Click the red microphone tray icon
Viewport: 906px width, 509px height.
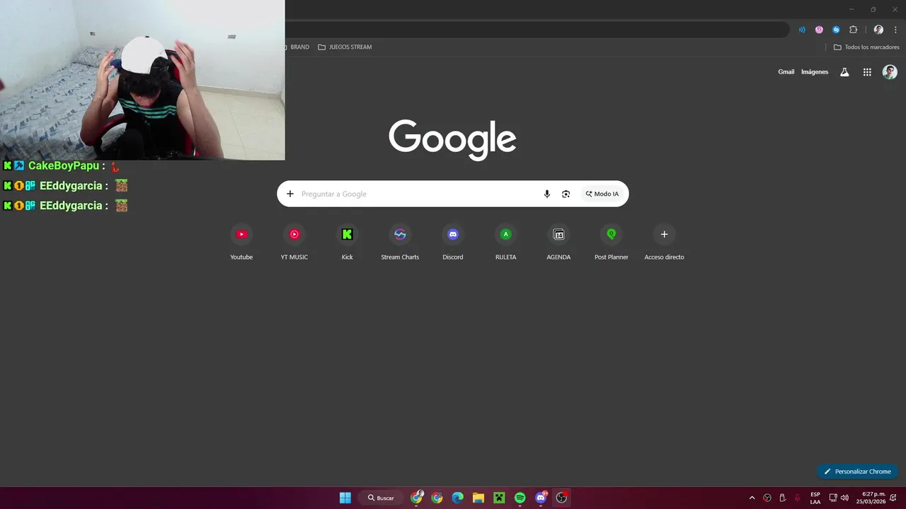798,498
